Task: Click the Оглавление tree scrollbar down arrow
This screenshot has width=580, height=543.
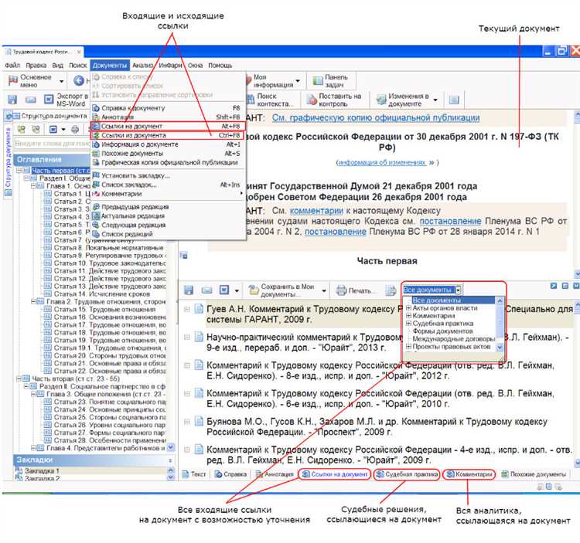Action: tap(170, 447)
